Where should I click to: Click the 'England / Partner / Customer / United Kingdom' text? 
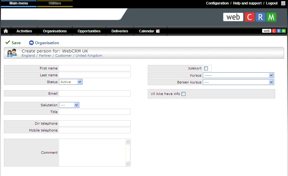pos(62,56)
